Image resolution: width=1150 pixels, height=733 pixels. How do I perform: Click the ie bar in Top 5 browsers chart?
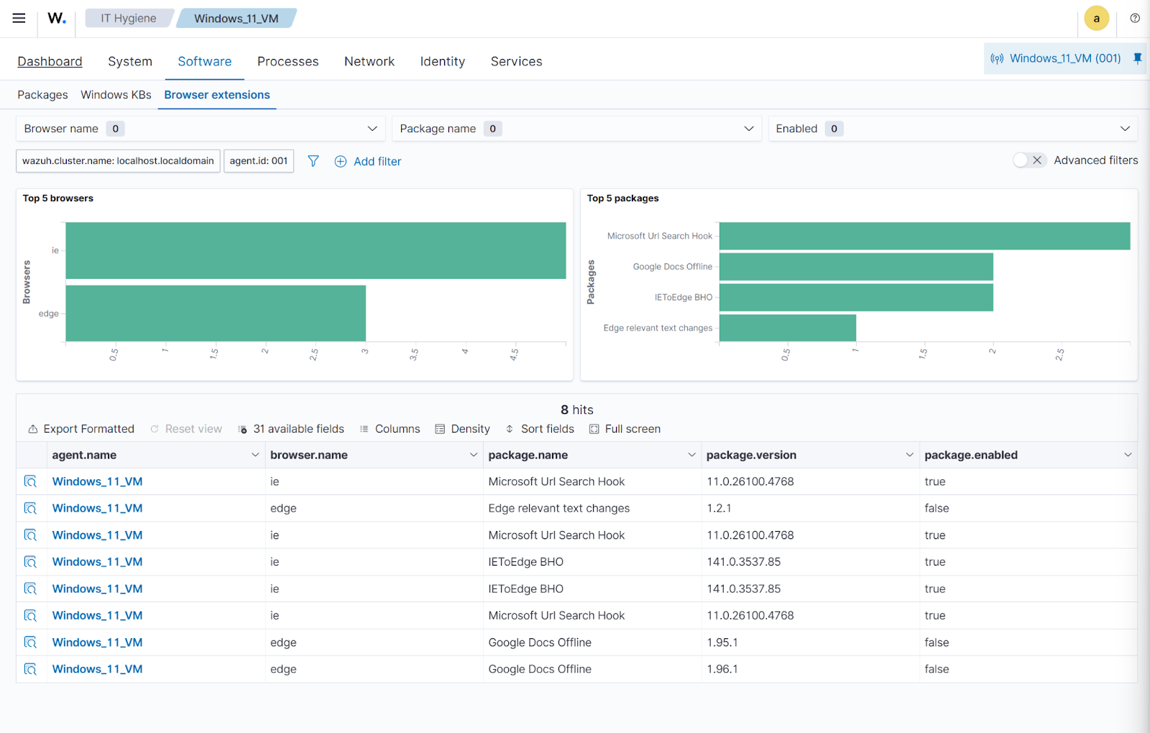[316, 250]
